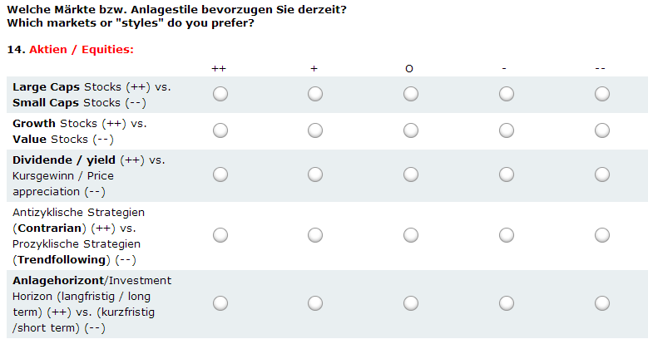The image size is (653, 344).
Task: Pick single minus for Dividende / yield row
Action: [507, 174]
